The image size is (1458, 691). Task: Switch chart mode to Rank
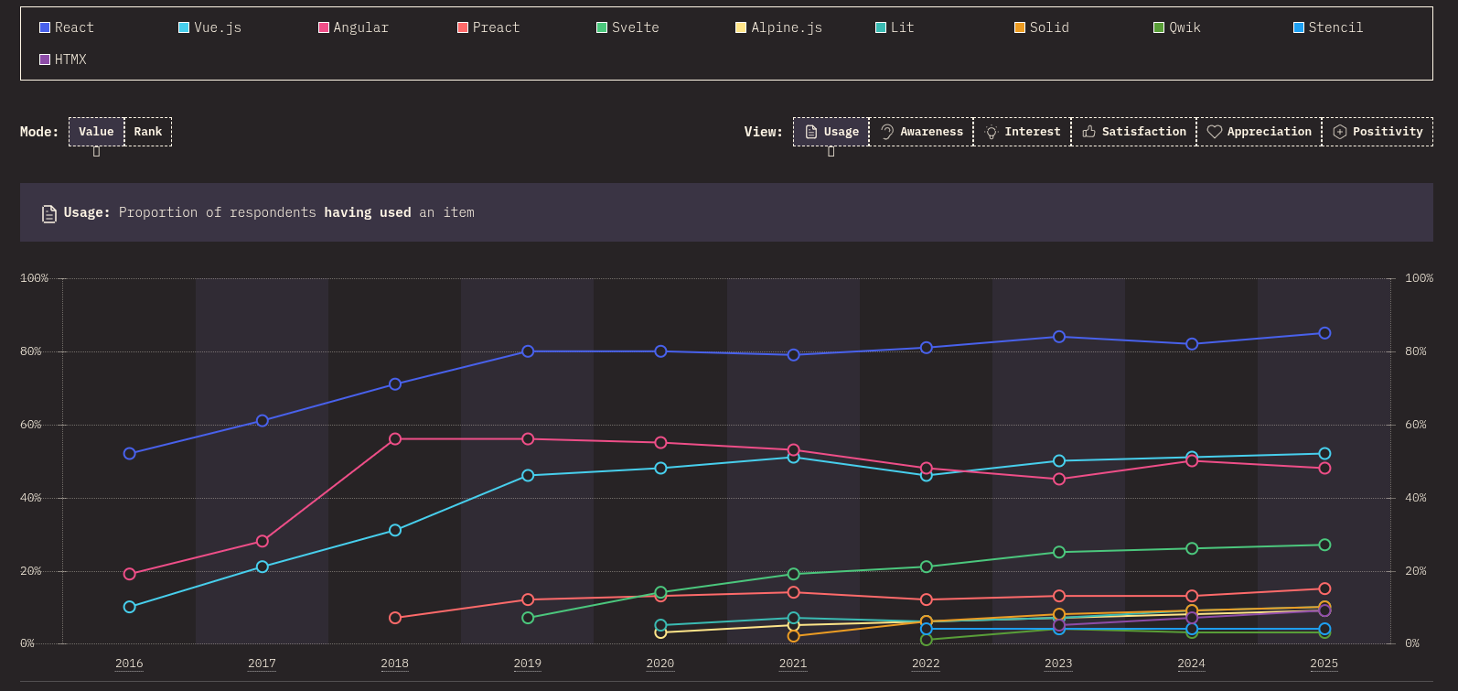tap(148, 132)
